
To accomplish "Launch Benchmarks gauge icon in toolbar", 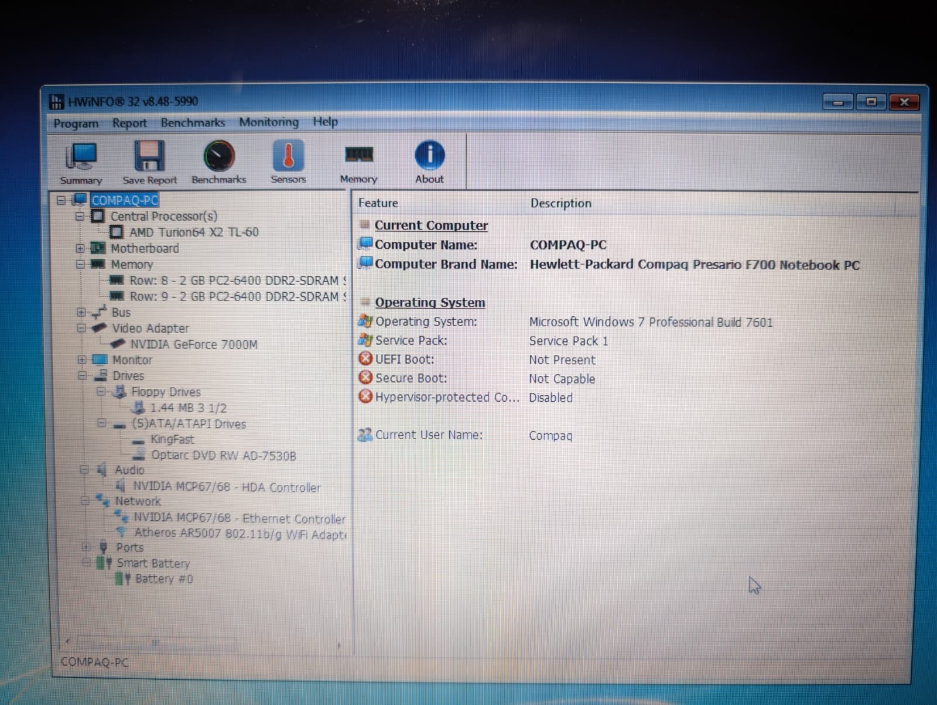I will click(x=219, y=156).
